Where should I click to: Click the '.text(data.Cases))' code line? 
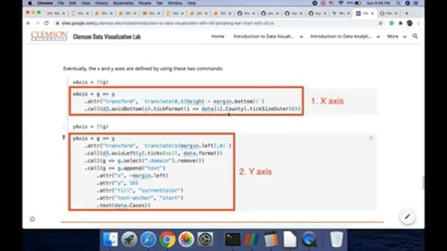pos(124,205)
